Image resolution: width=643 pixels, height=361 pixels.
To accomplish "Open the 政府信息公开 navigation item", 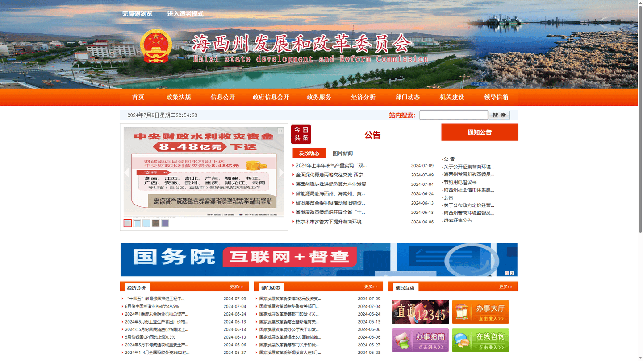I will (271, 97).
